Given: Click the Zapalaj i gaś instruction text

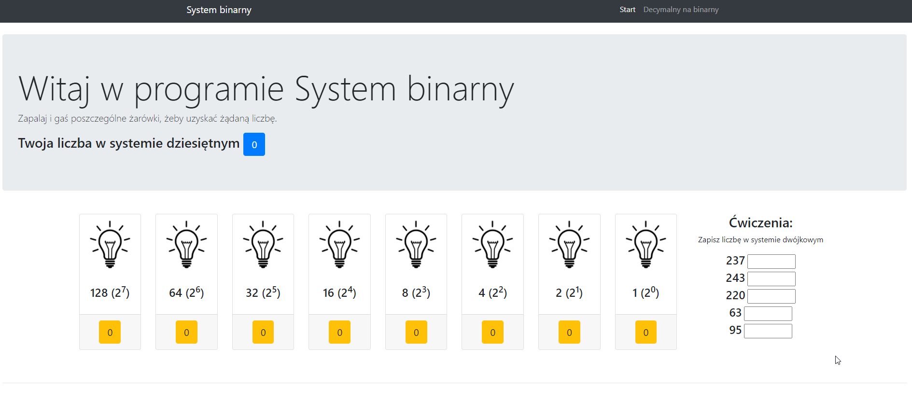Looking at the screenshot, I should tap(147, 119).
